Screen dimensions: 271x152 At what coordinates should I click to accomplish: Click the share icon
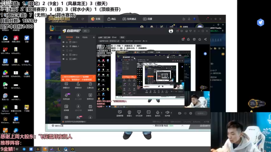[x=205, y=39]
